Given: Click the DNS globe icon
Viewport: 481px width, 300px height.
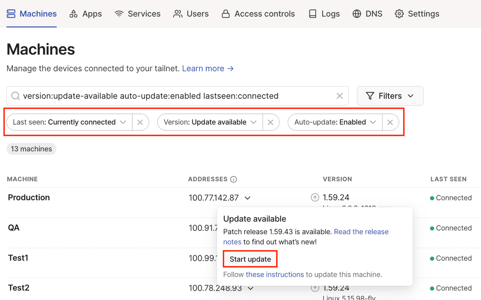Looking at the screenshot, I should click(356, 14).
